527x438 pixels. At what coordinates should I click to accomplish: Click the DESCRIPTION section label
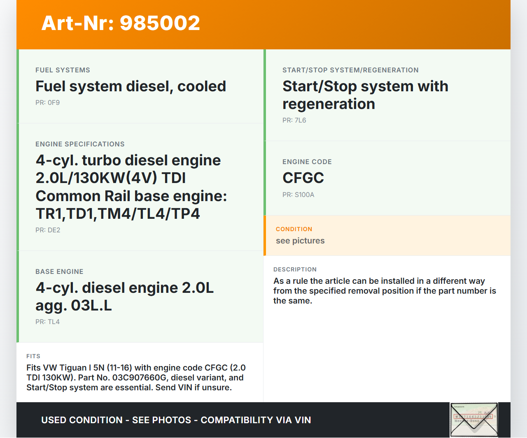point(295,269)
